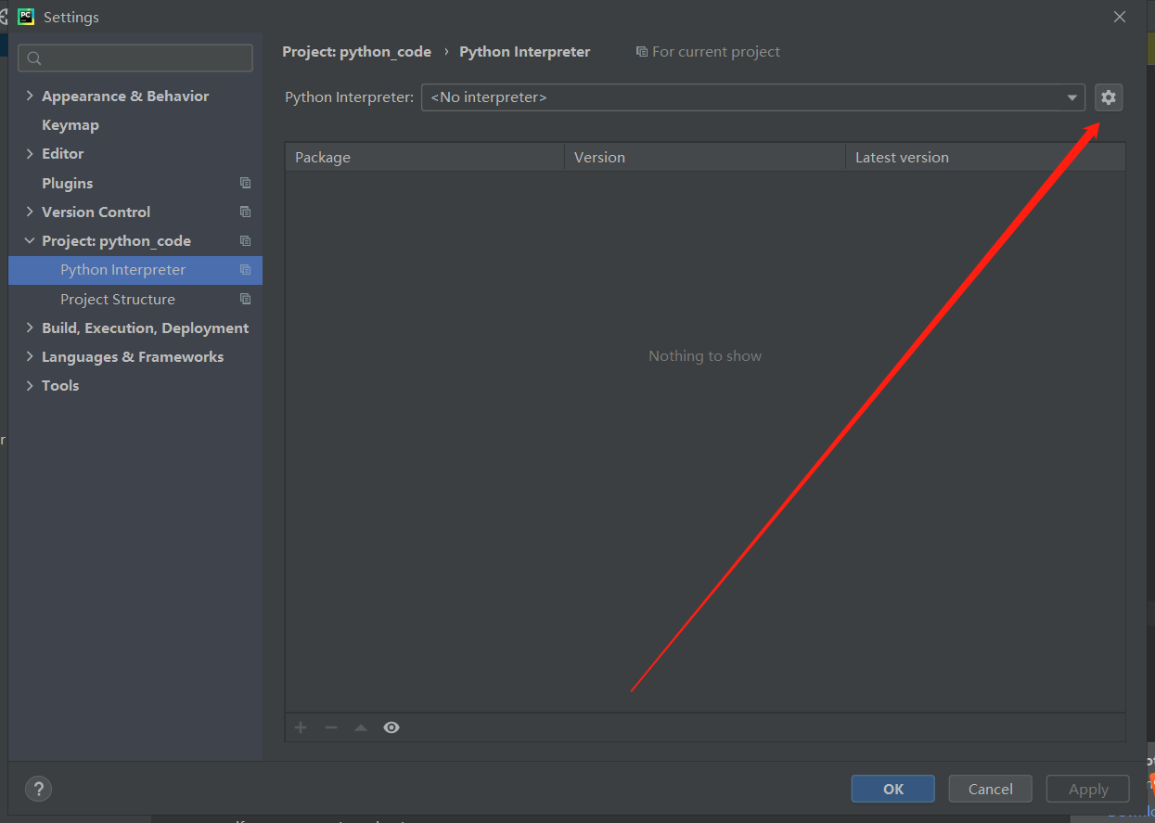Focus the settings search field
Viewport: 1155px width, 823px height.
135,58
